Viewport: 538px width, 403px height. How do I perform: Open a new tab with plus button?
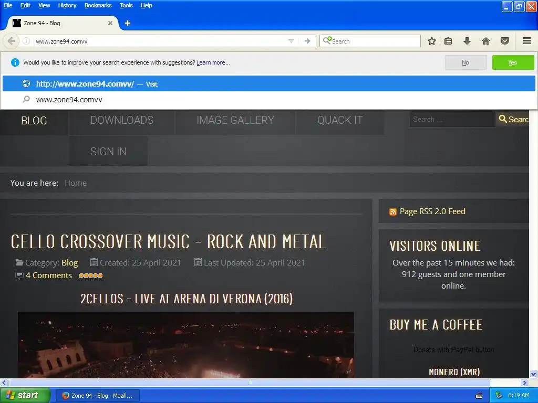(x=127, y=23)
